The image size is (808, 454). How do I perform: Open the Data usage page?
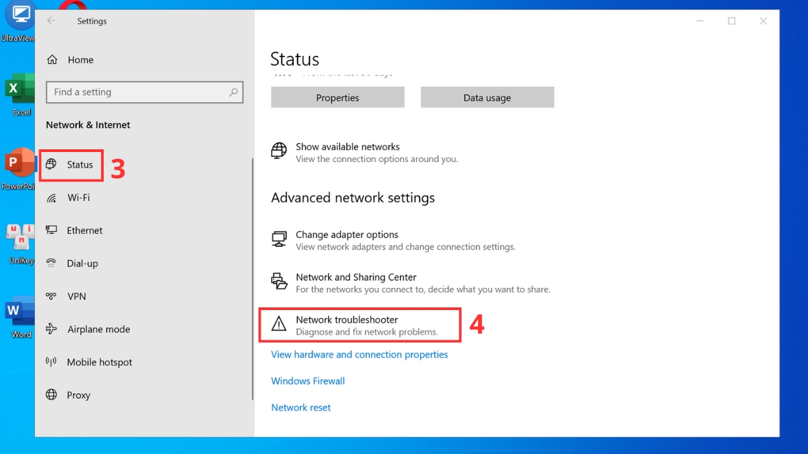click(487, 97)
